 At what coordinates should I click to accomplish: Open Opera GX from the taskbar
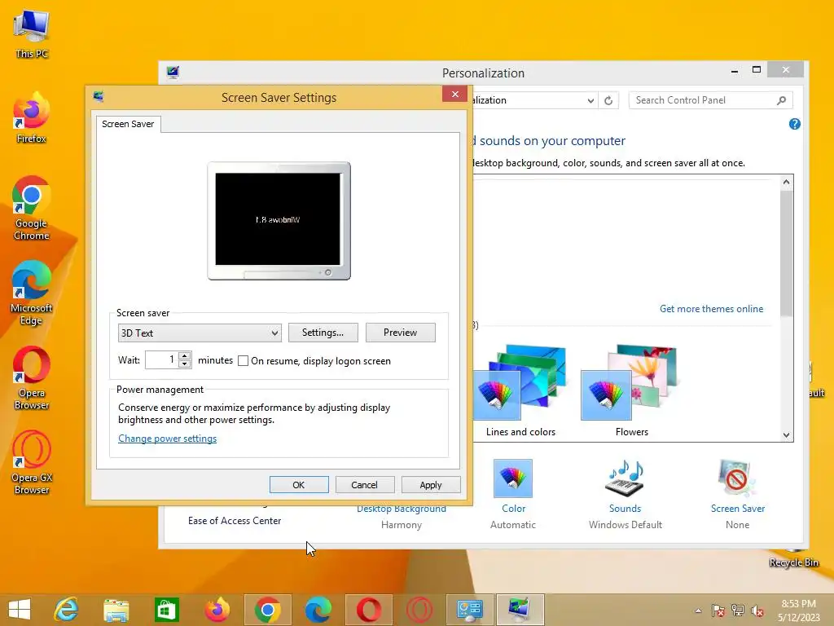coord(419,610)
